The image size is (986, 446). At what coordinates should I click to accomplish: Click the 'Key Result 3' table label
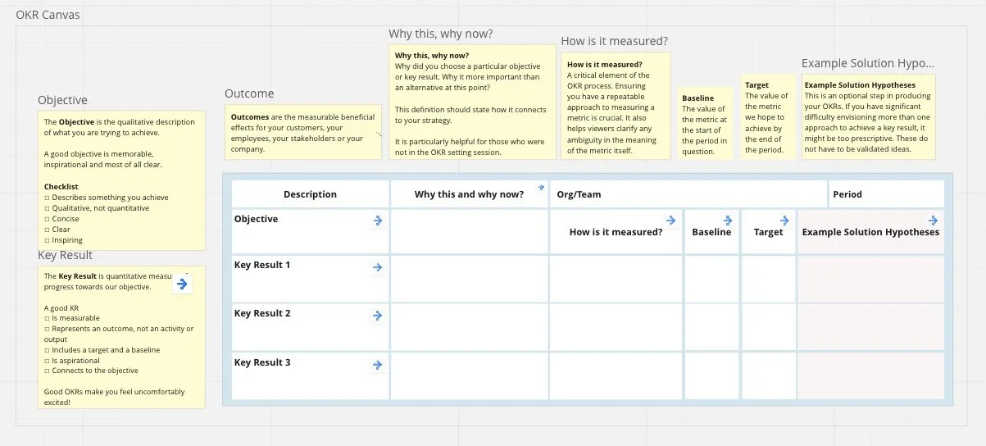[x=262, y=362]
